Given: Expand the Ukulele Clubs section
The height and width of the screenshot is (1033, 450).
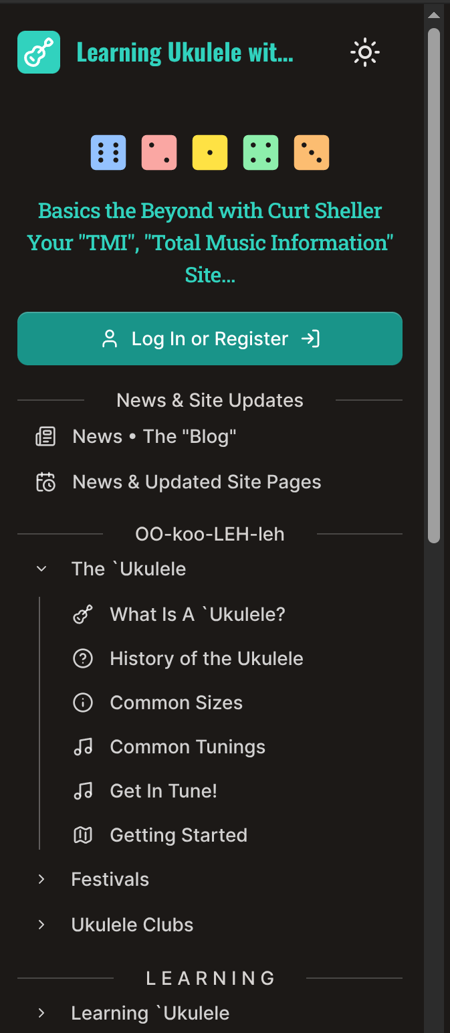Looking at the screenshot, I should [x=41, y=924].
